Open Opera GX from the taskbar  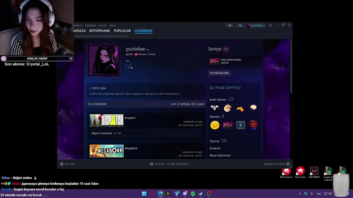153,194
